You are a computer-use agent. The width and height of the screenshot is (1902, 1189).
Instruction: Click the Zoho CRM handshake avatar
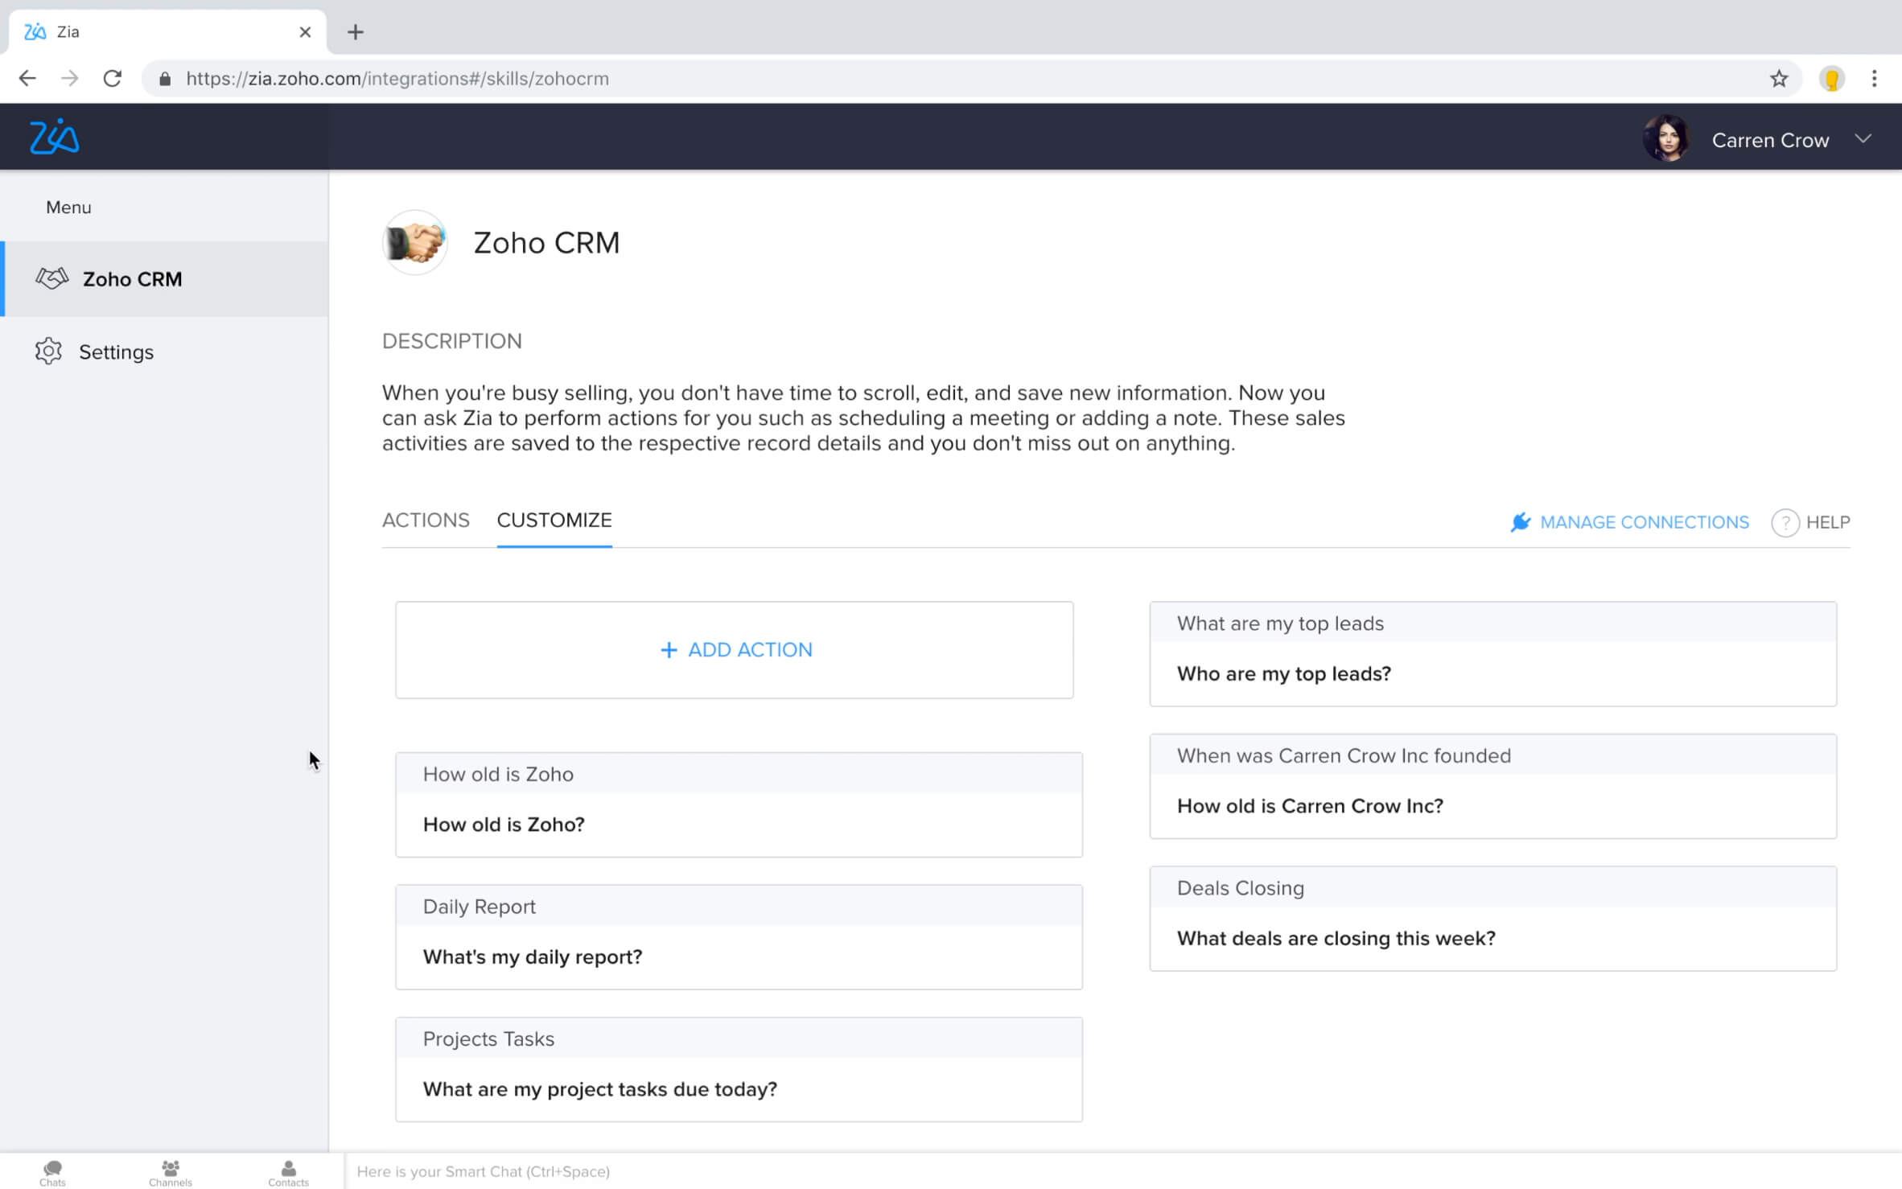[414, 243]
